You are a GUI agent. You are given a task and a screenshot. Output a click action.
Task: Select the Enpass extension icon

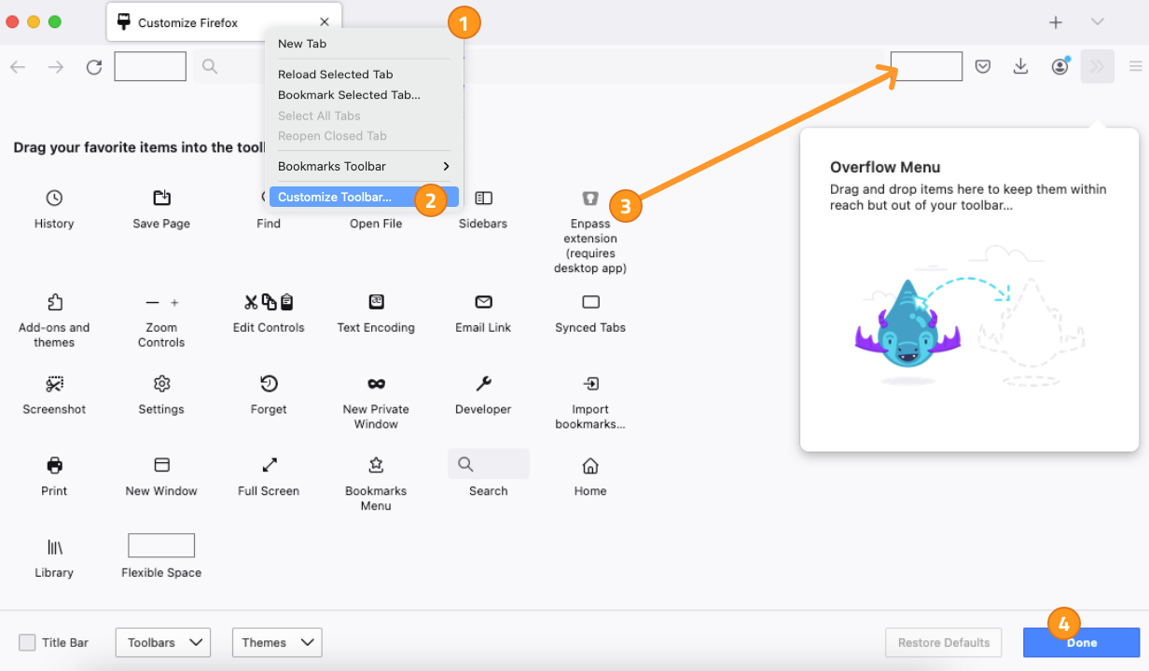click(590, 198)
